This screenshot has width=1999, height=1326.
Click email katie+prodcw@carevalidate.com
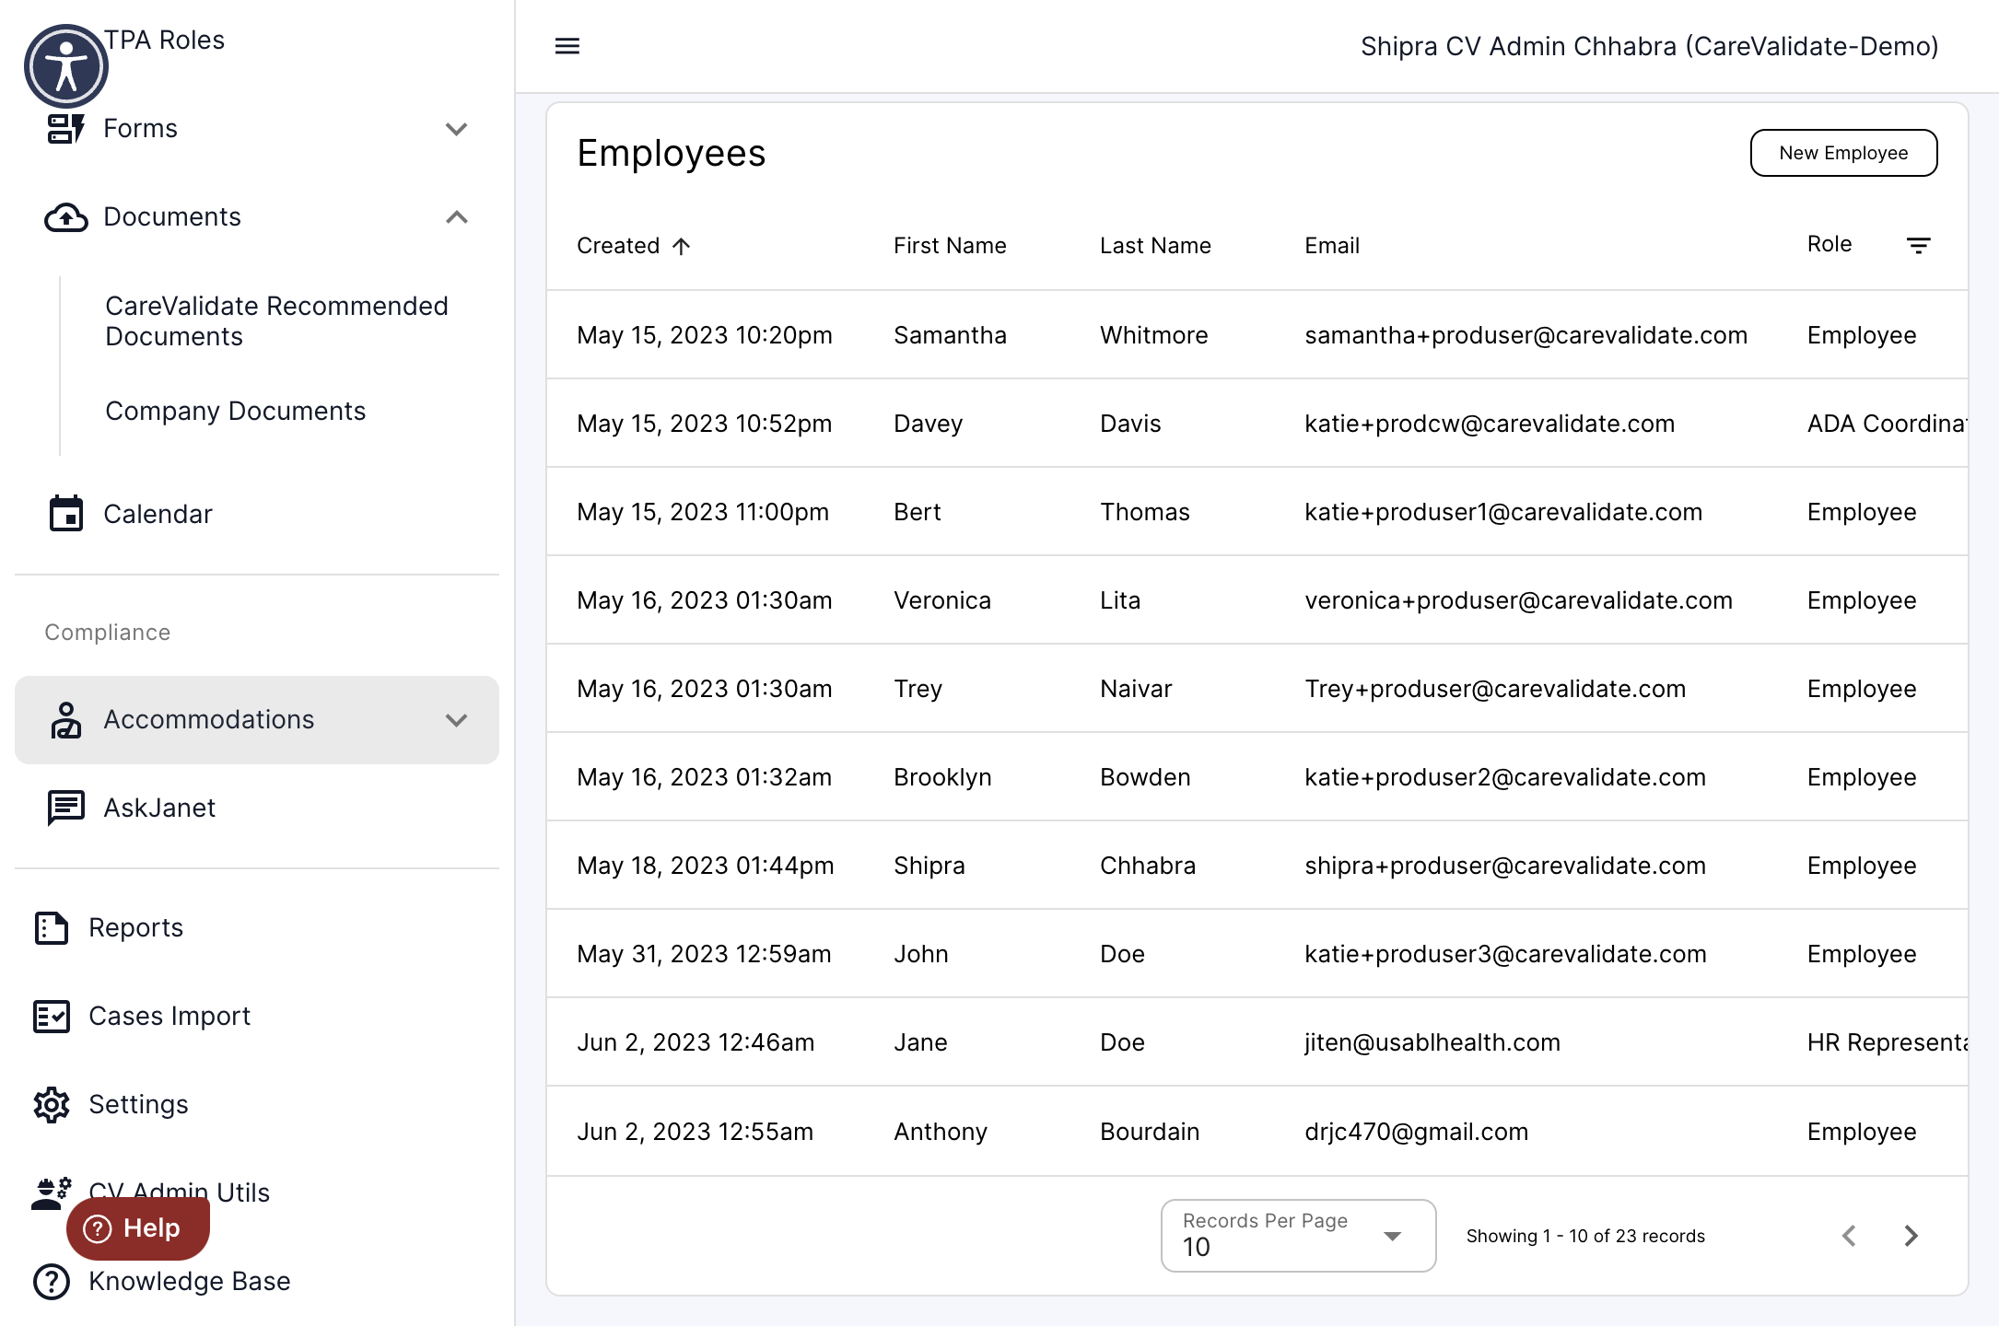[1490, 424]
